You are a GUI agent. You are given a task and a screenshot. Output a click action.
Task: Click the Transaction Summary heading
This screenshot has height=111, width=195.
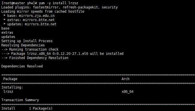tap(20, 100)
